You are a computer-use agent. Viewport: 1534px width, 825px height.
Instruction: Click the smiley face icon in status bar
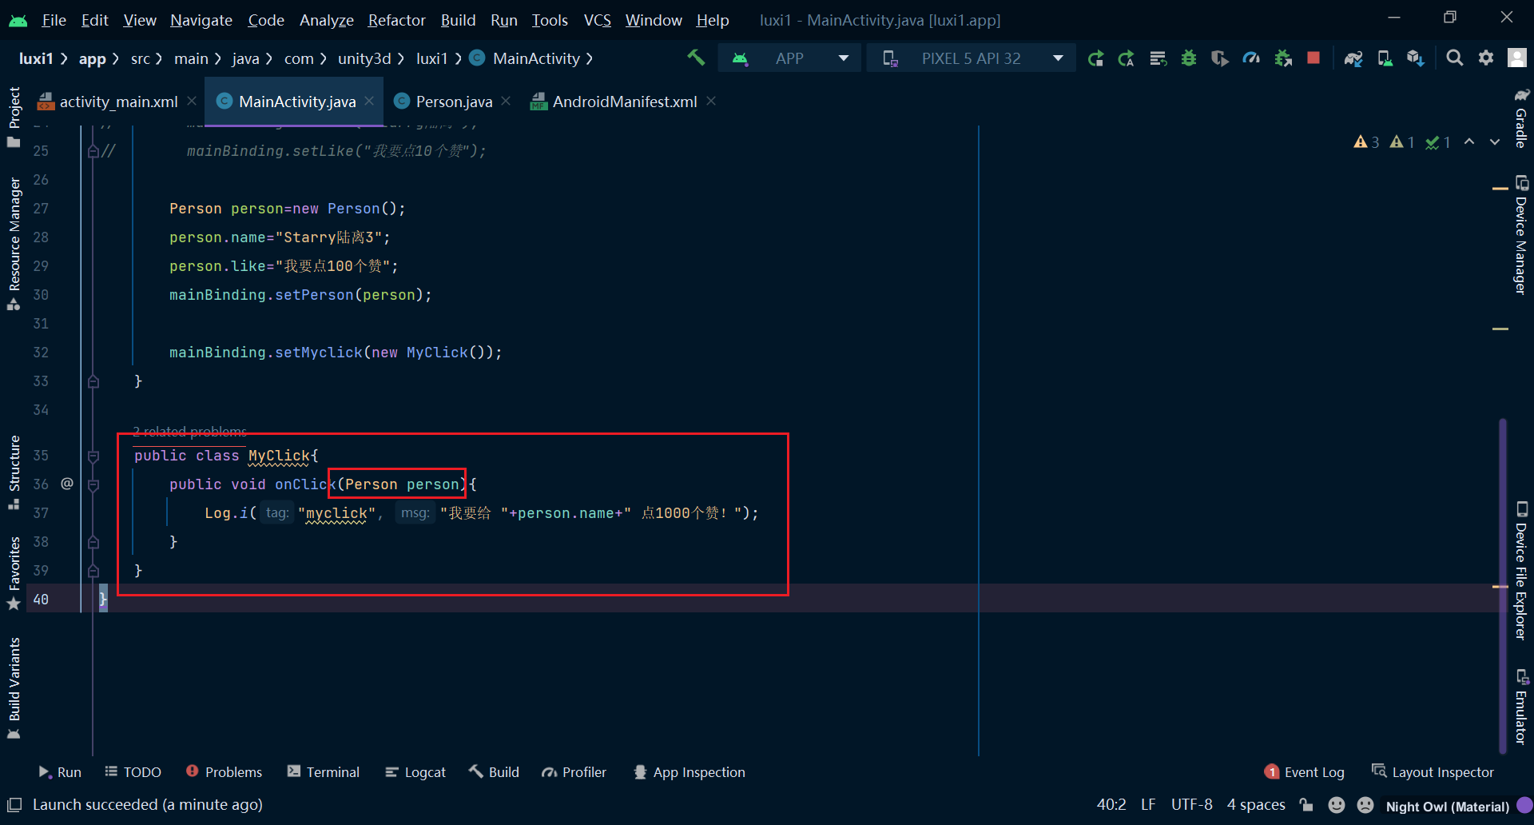pyautogui.click(x=1336, y=805)
